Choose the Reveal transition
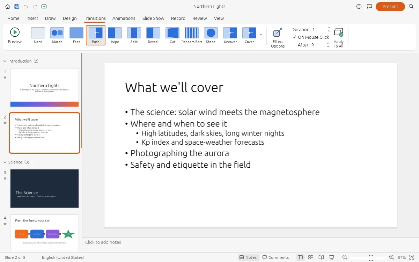 click(x=153, y=36)
